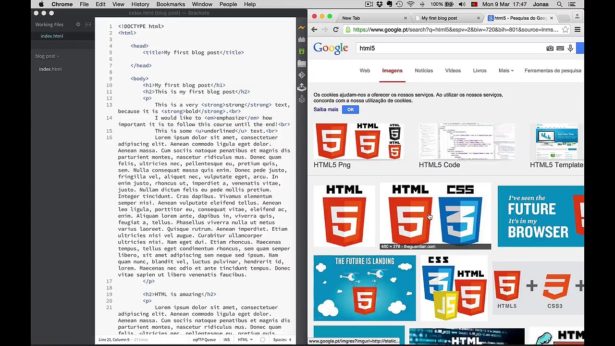Open on-screen keyboard icon in search box
Screen dimensions: 615x346
(x=560, y=48)
